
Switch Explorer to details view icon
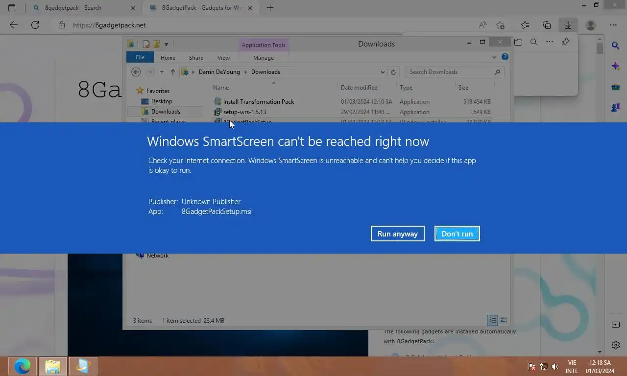tap(492, 321)
